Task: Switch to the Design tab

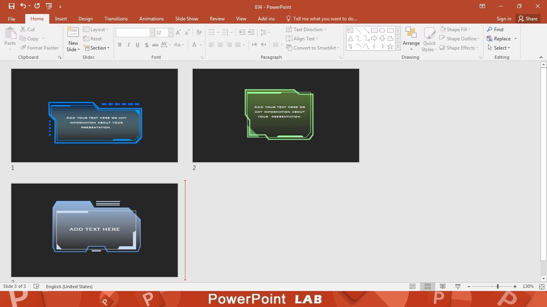Action: (x=86, y=19)
